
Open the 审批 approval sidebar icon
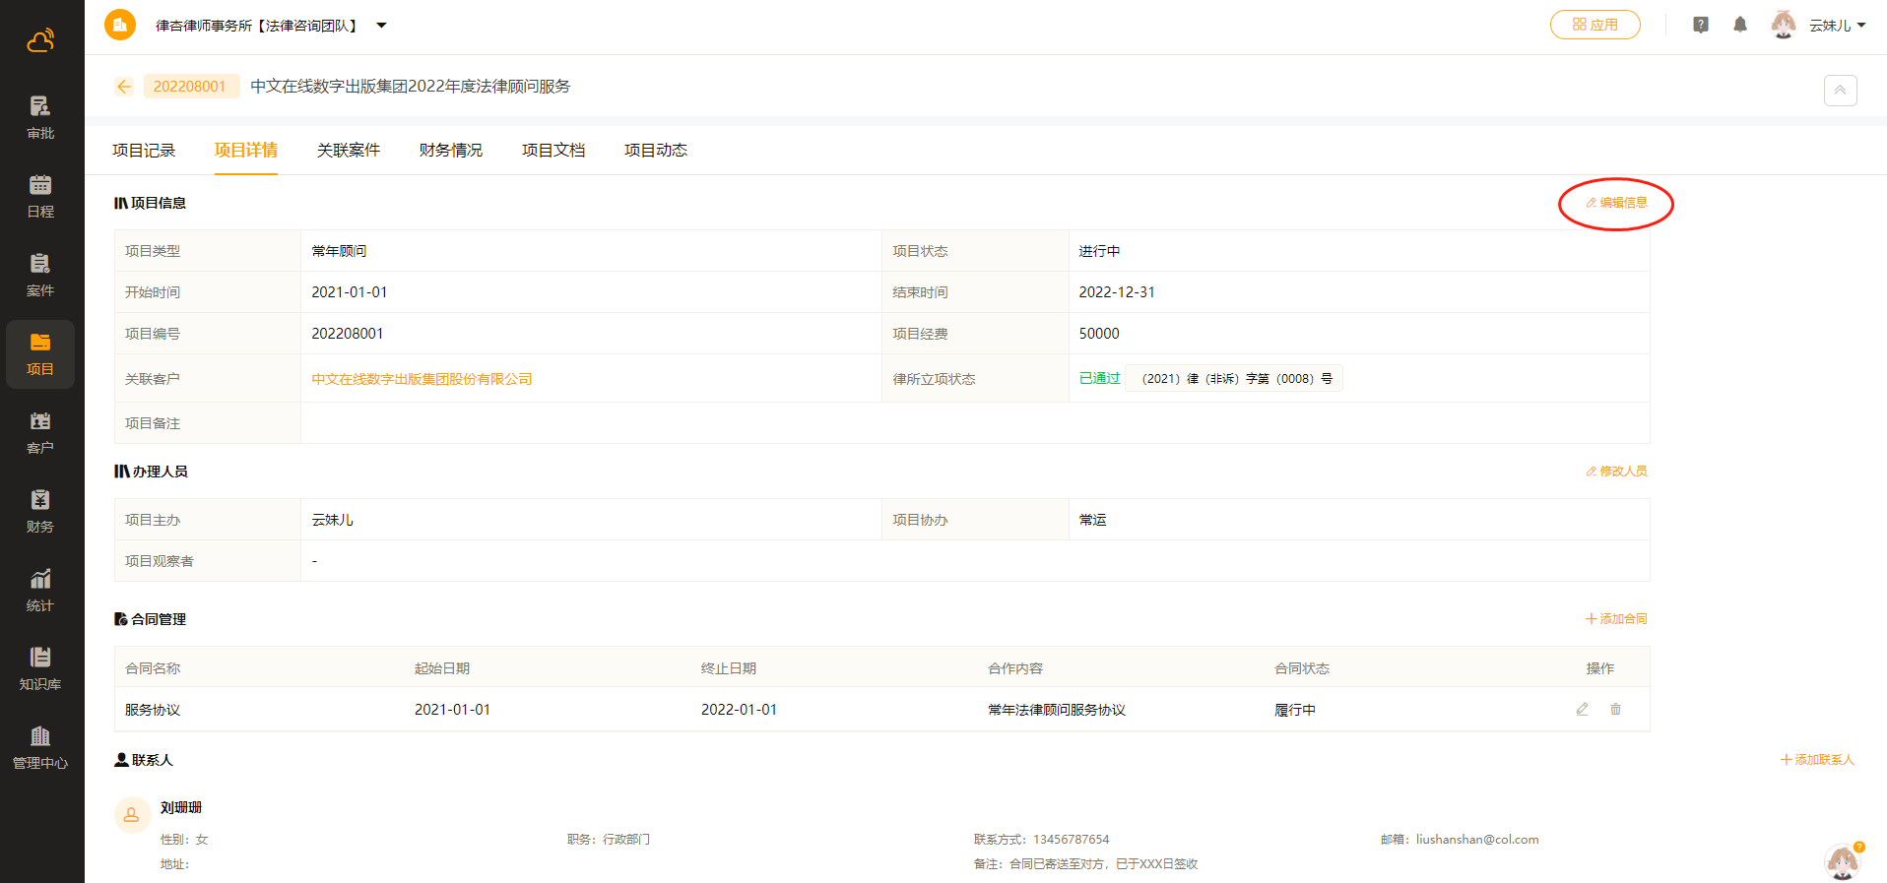pyautogui.click(x=40, y=117)
